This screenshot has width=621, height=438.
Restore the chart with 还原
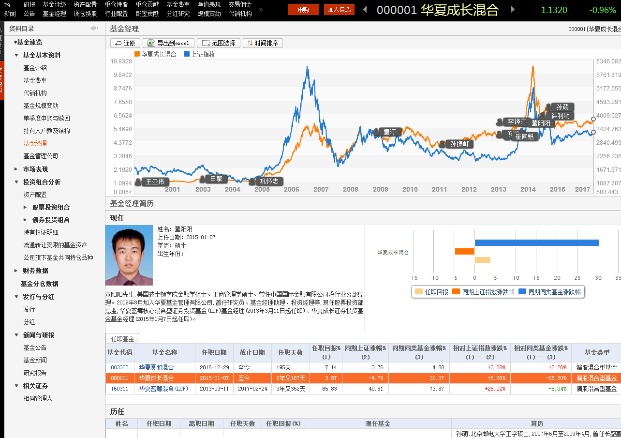[x=125, y=43]
